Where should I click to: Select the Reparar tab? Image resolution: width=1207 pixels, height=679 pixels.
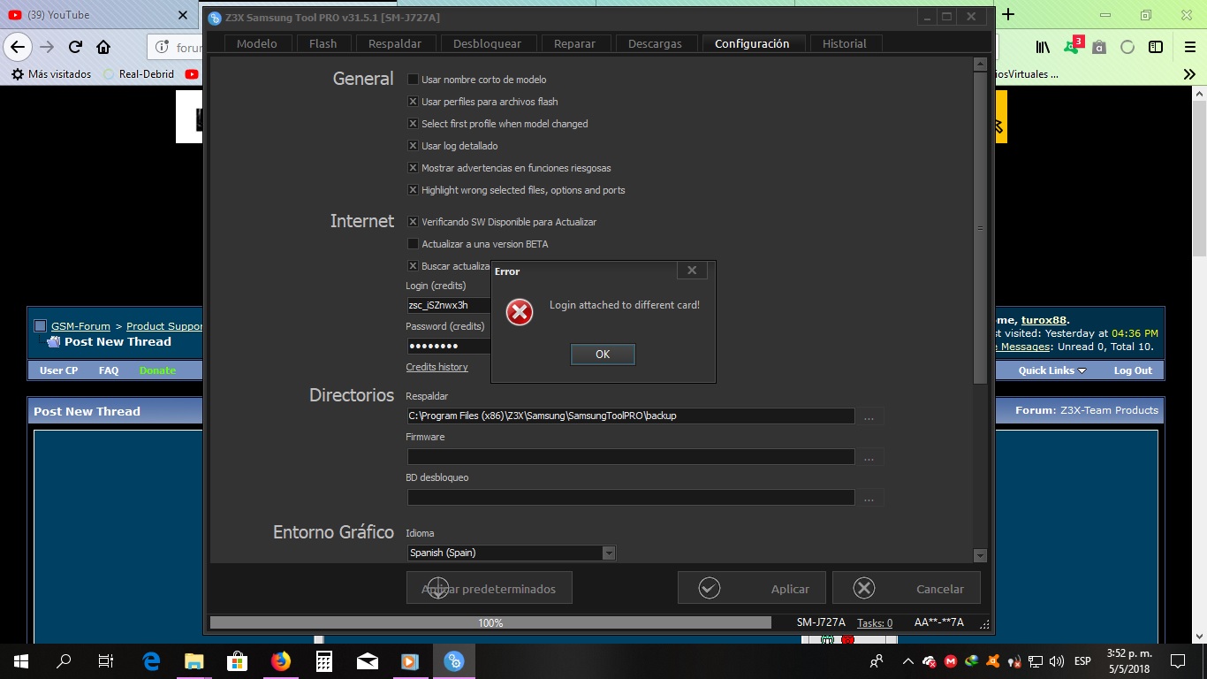click(x=574, y=43)
